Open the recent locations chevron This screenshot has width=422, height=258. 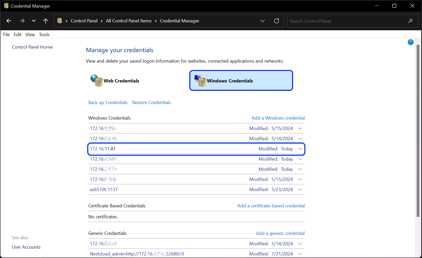[x=34, y=21]
